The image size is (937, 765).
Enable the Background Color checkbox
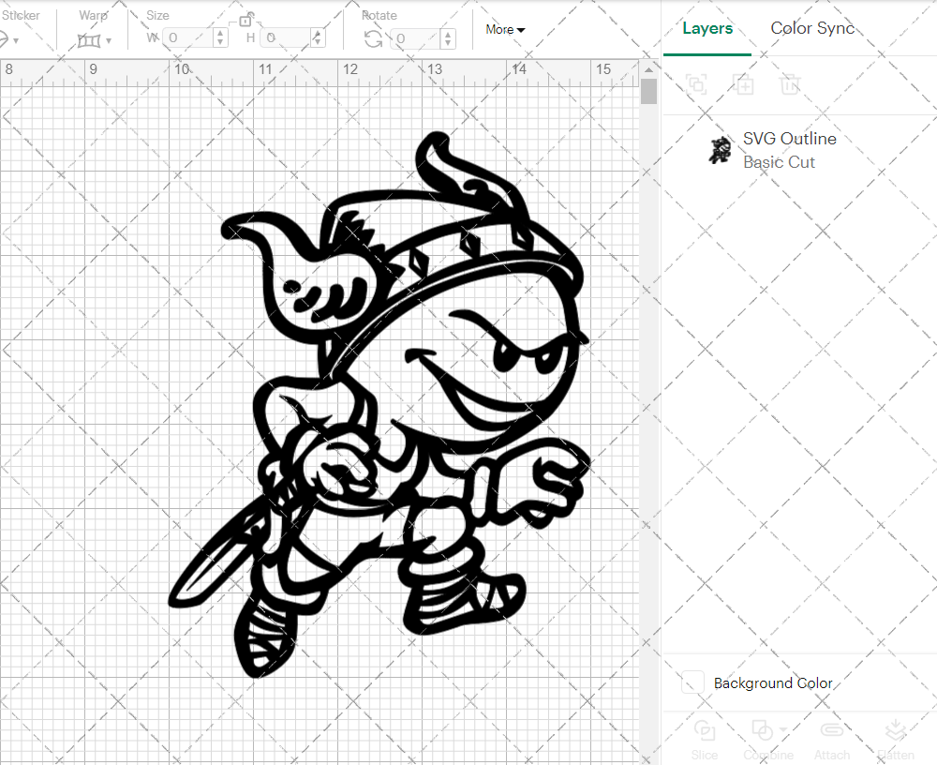[691, 683]
